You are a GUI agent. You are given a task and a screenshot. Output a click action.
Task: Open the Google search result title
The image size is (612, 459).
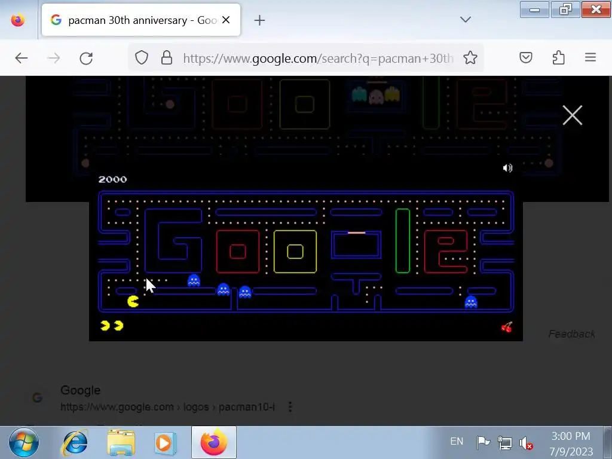click(81, 390)
